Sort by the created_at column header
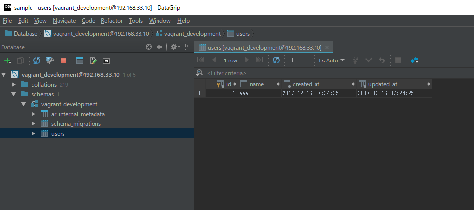 coord(319,84)
